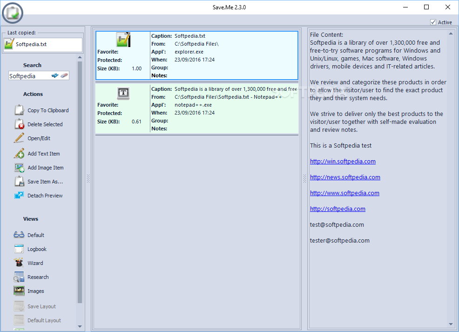Choose Detach Preview action
This screenshot has height=332, width=459.
(45, 196)
